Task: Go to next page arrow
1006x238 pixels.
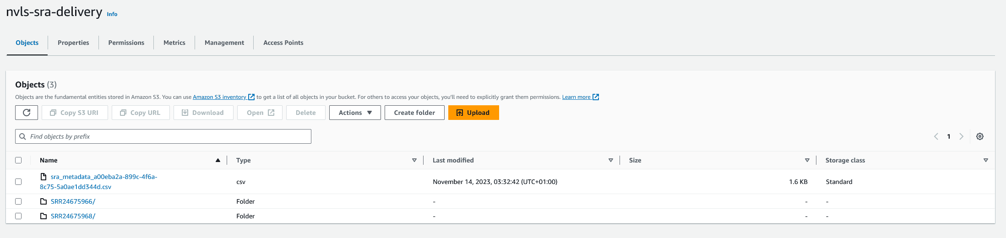Action: coord(961,136)
